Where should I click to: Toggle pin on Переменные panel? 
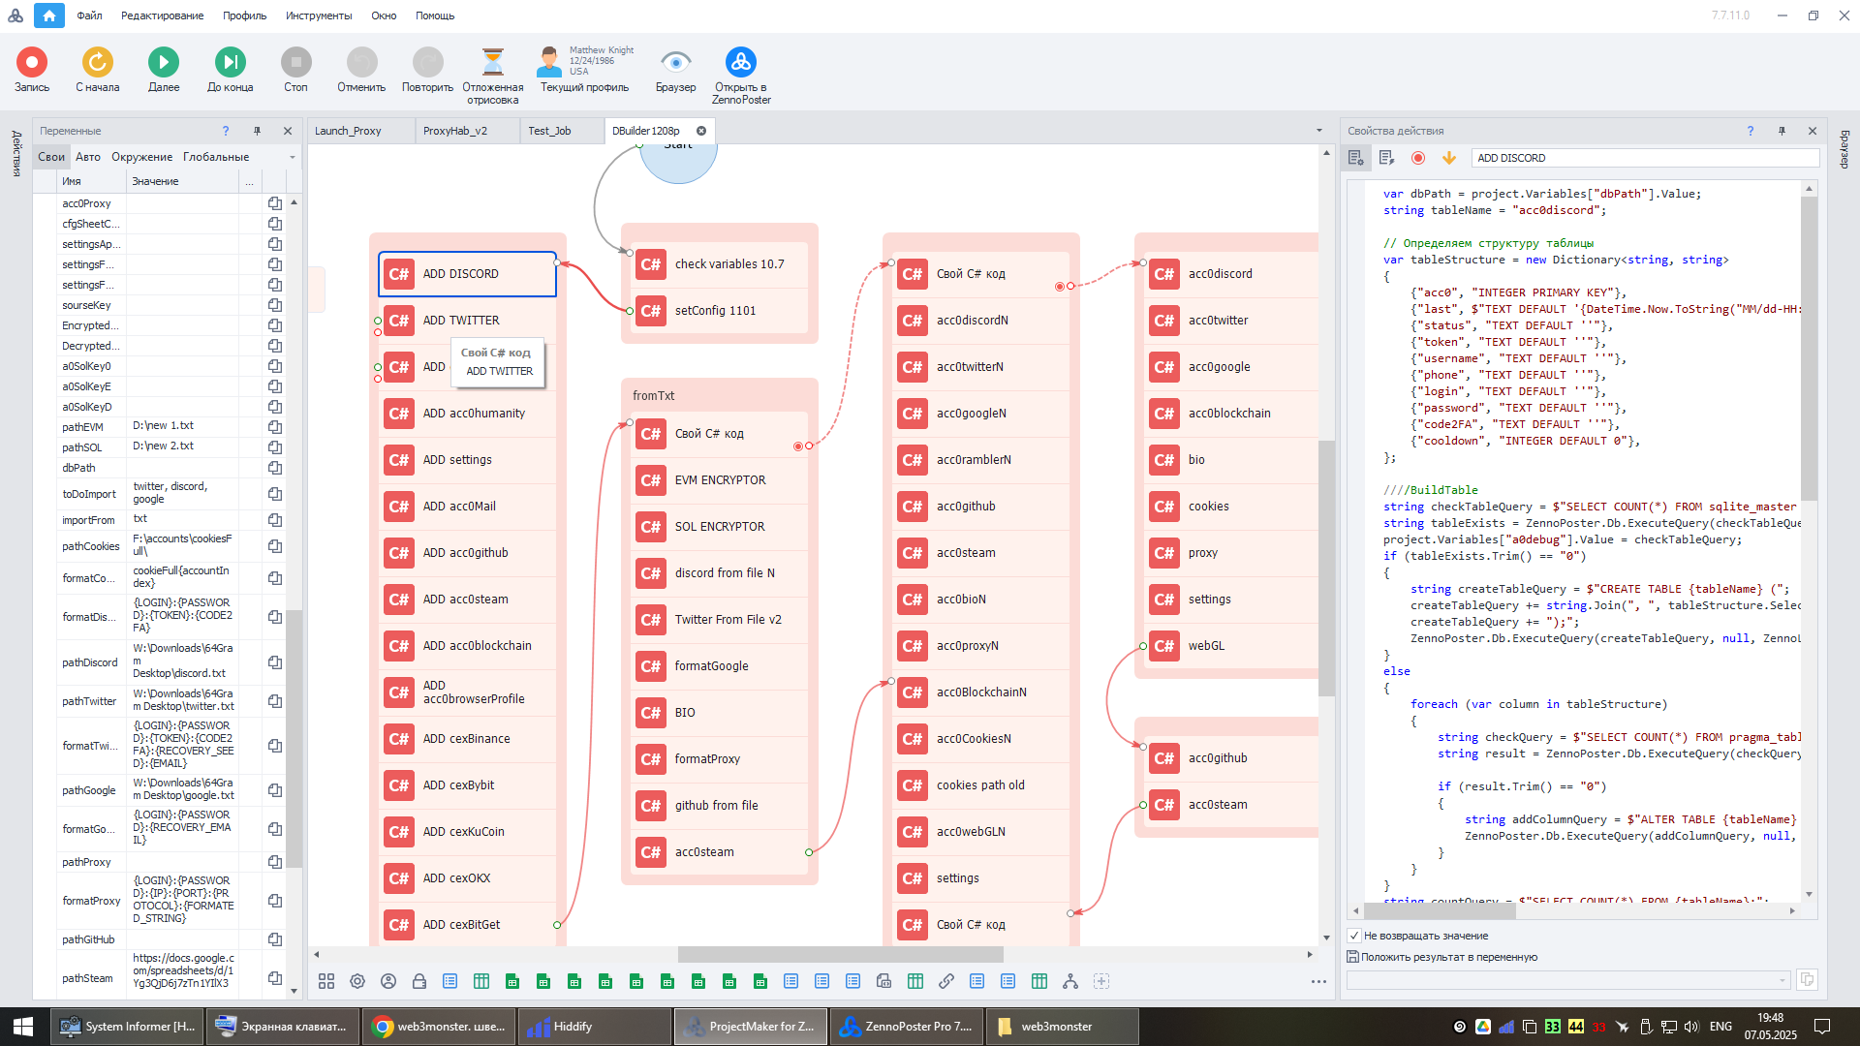tap(257, 131)
